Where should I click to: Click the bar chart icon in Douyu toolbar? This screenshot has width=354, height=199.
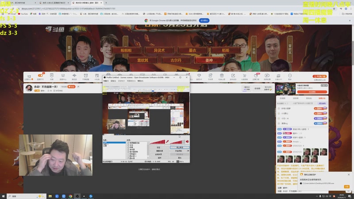(278, 75)
